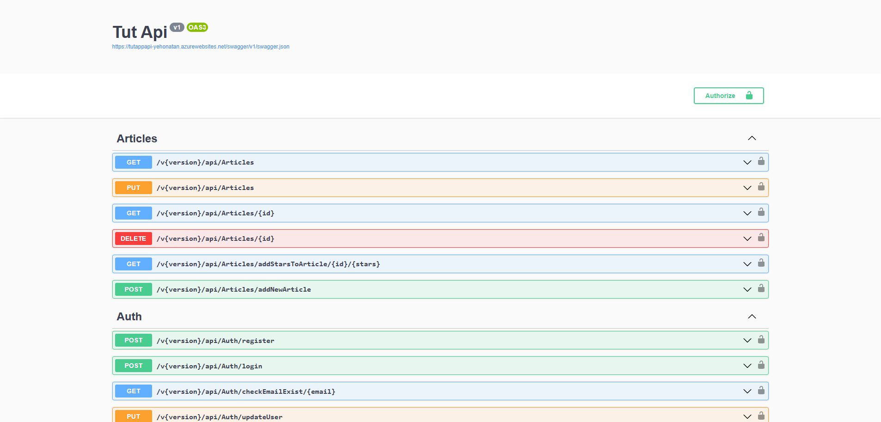Expand Auth/login endpoint chevron

point(747,366)
